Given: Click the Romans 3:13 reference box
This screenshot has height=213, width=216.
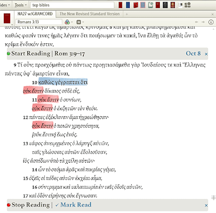Looking at the screenshot, I should pos(39,22).
